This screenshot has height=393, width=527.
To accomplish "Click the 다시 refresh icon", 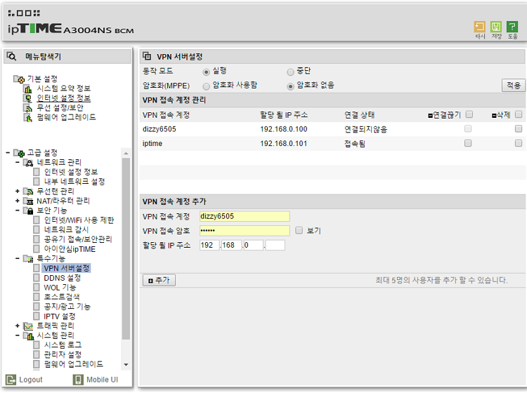I will pyautogui.click(x=480, y=27).
